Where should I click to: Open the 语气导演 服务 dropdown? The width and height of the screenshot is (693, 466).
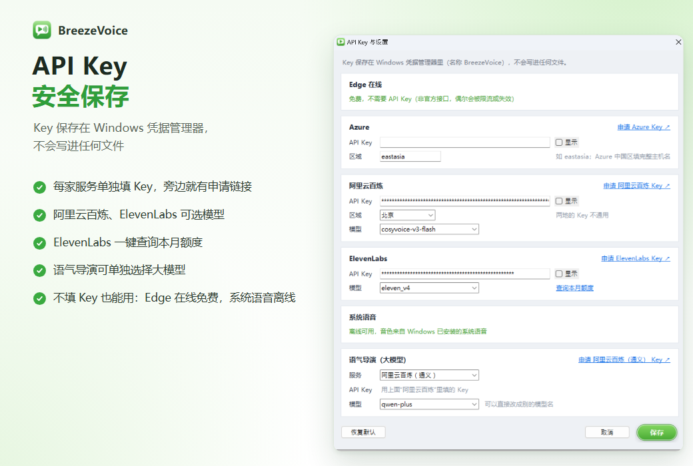coord(429,375)
